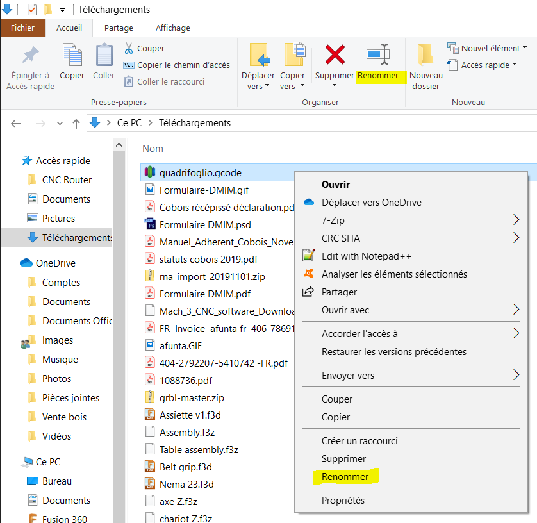This screenshot has height=523, width=537.
Task: Click Épingler à Accès rapide pin icon
Action: (x=31, y=55)
